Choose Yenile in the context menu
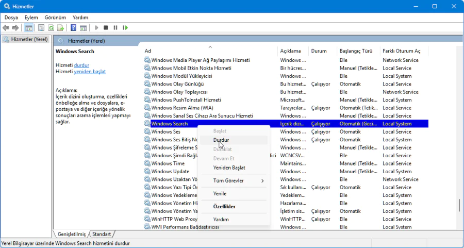Screen dimensions: 464x248 tap(234, 193)
